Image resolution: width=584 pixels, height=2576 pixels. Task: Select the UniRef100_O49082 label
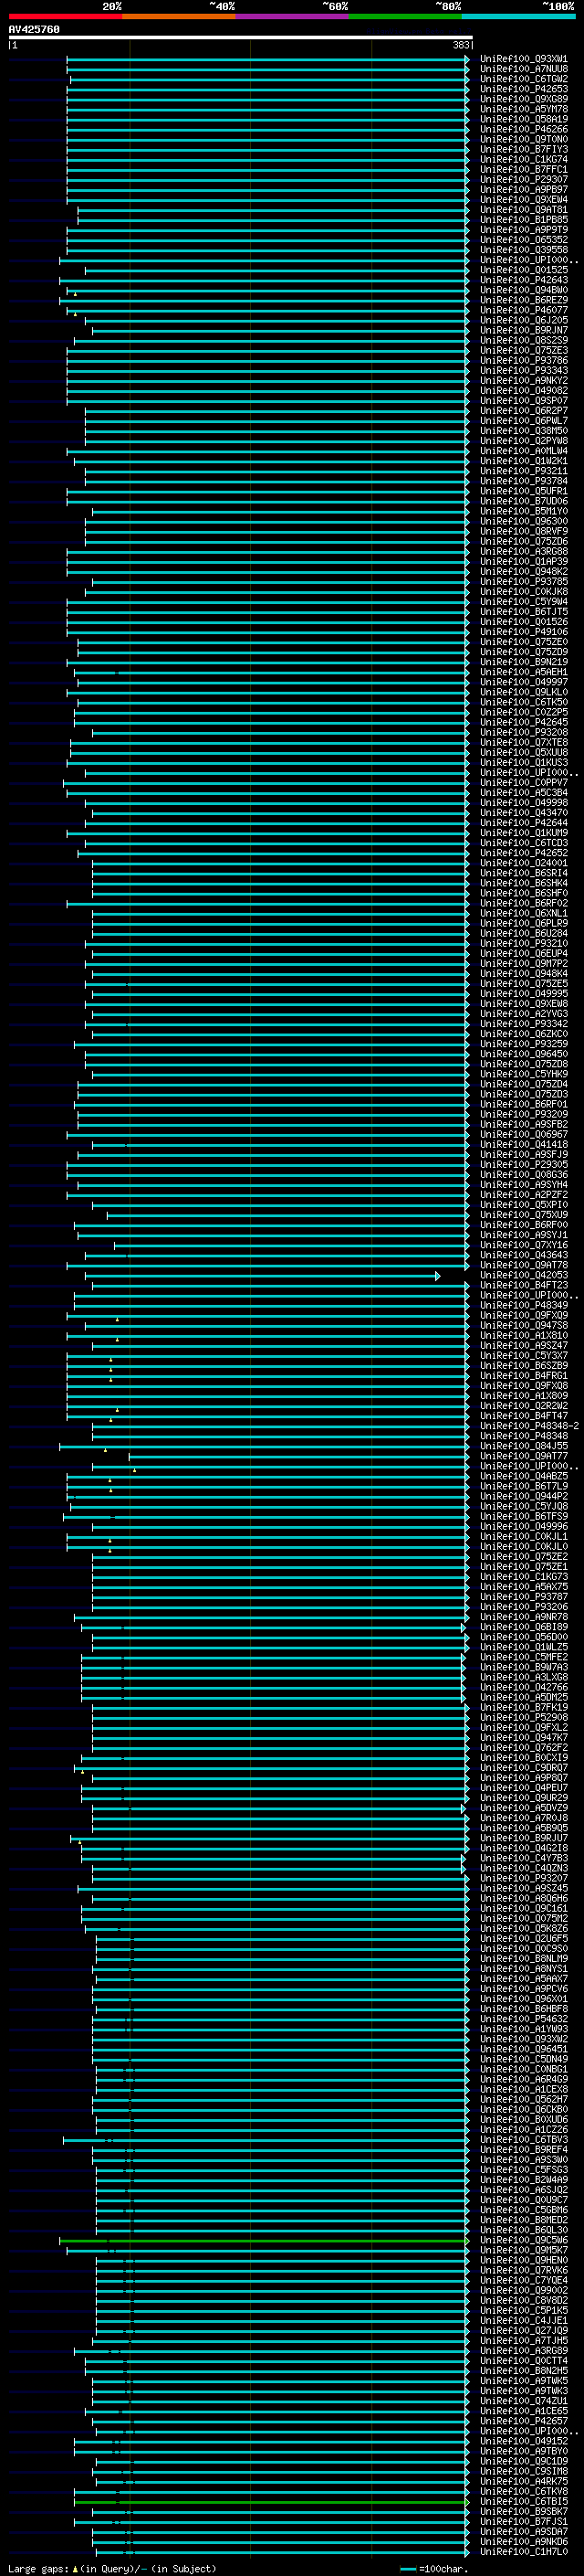tap(523, 390)
